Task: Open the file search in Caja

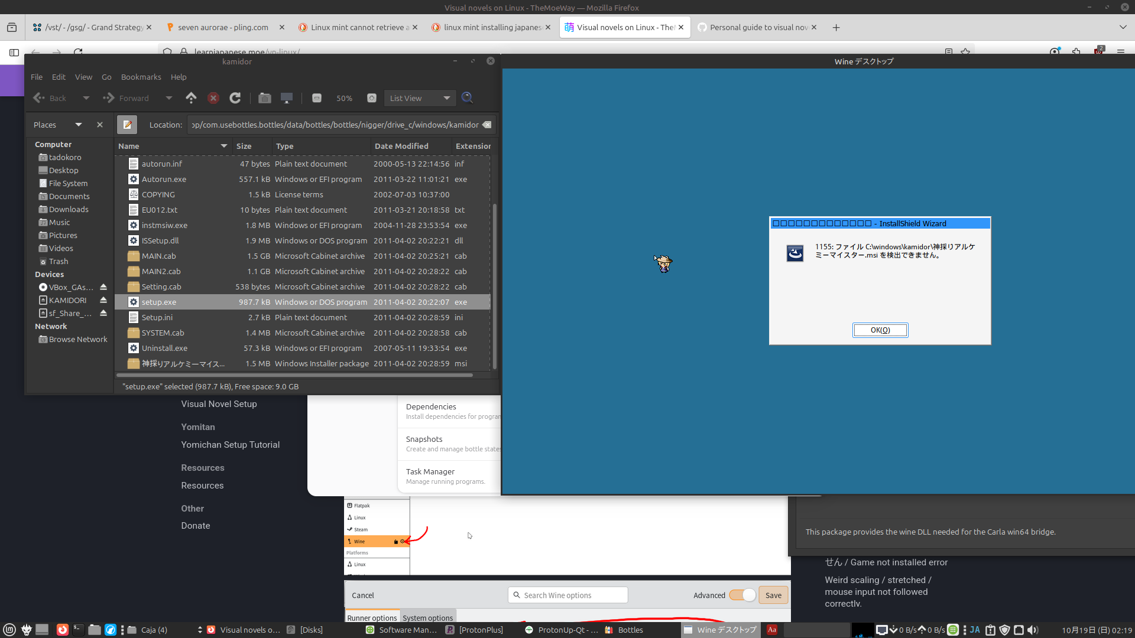Action: click(467, 98)
